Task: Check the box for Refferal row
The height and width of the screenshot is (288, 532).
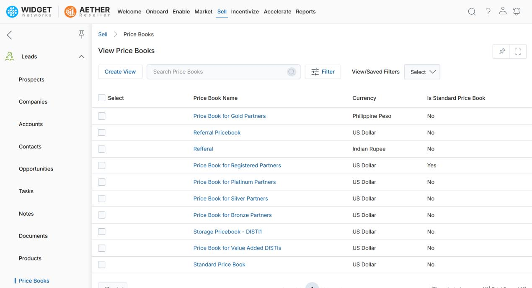Action: (101, 149)
